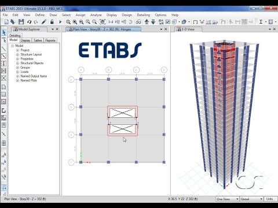
Task: Switch to the Tables tab
Action: 38,40
